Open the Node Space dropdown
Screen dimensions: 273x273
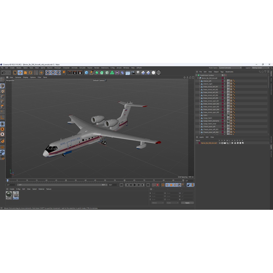230,68
